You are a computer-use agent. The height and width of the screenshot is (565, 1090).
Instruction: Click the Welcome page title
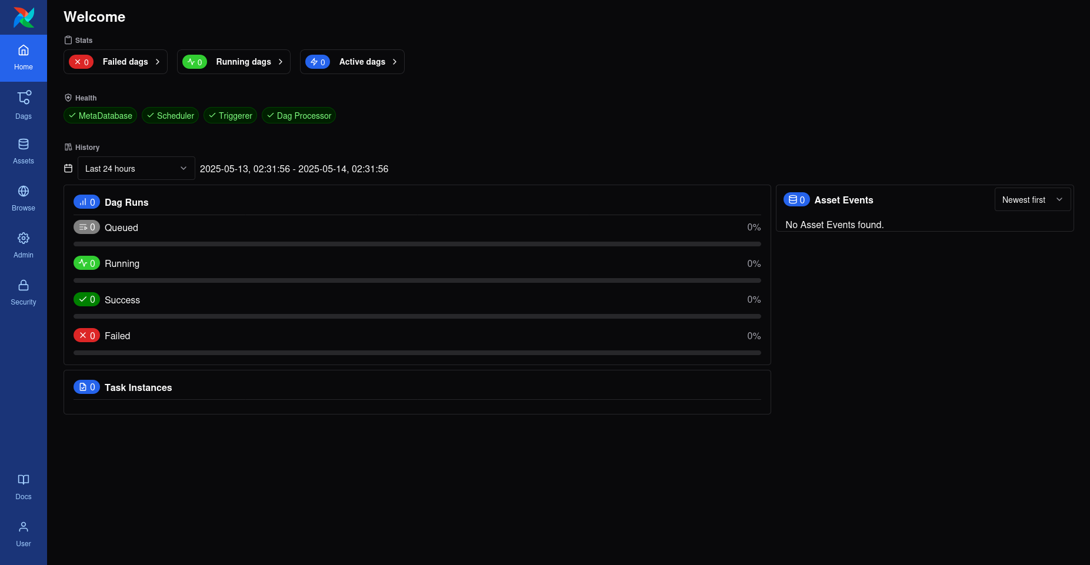pos(95,16)
